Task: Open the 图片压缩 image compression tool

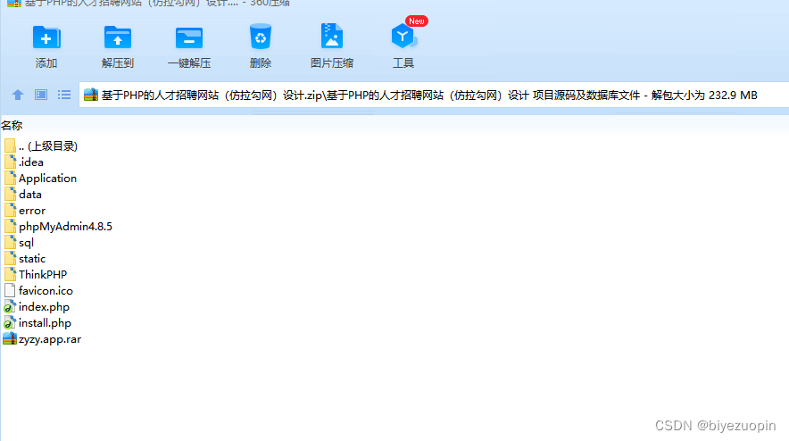Action: tap(332, 37)
